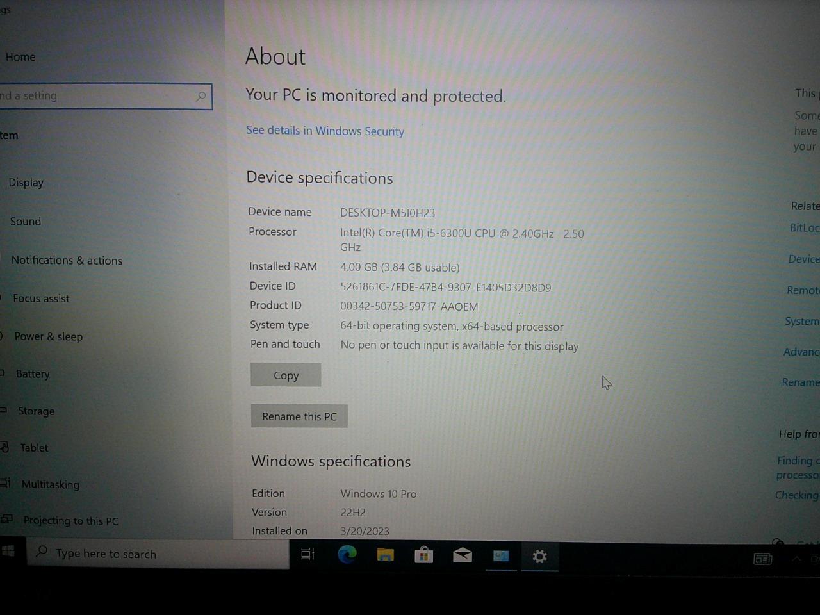The width and height of the screenshot is (820, 615).
Task: Open the Finding processor help link
Action: coord(798,468)
